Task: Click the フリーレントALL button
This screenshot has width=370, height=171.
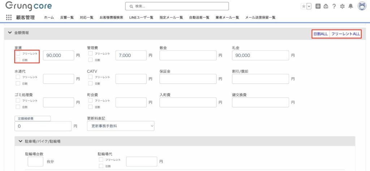Action: pyautogui.click(x=346, y=34)
